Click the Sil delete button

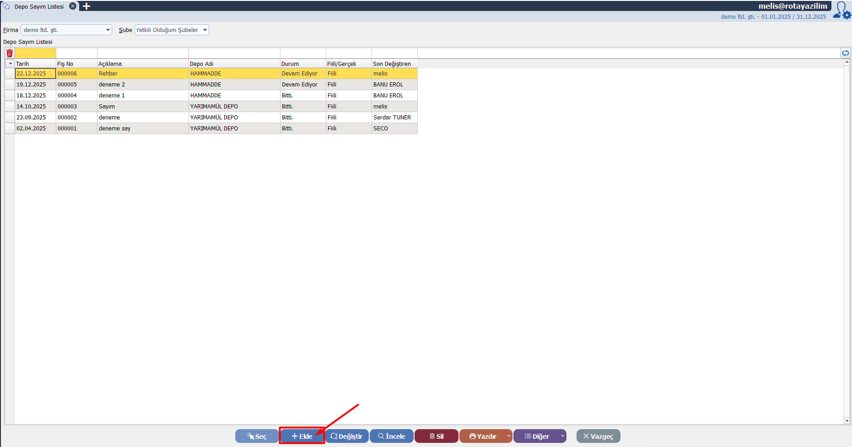click(436, 436)
